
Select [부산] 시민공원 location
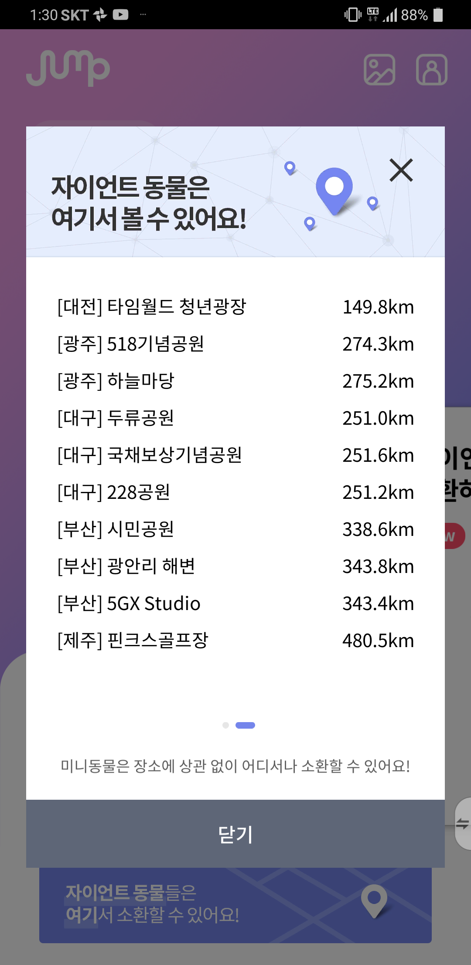point(116,529)
